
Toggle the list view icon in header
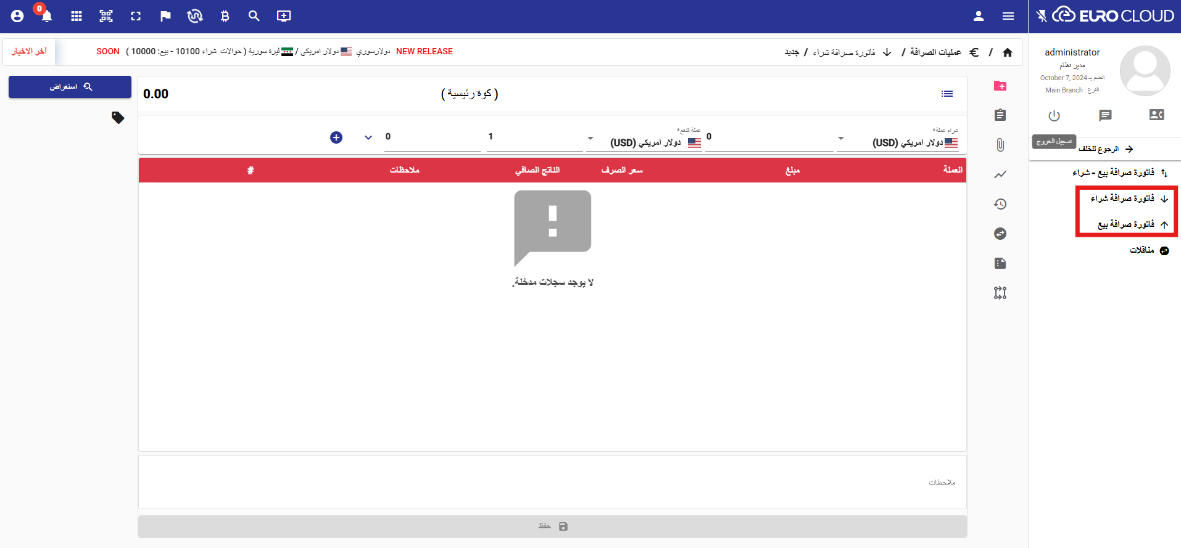click(x=947, y=94)
